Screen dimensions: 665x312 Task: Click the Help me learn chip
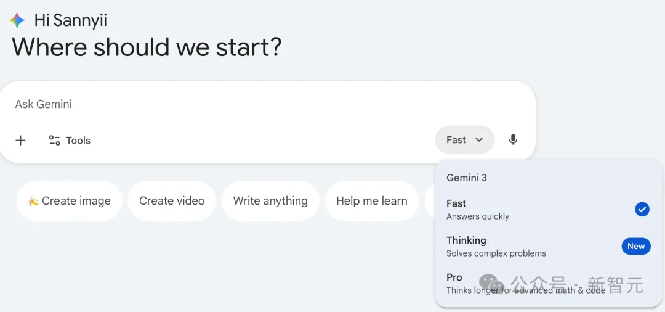372,201
